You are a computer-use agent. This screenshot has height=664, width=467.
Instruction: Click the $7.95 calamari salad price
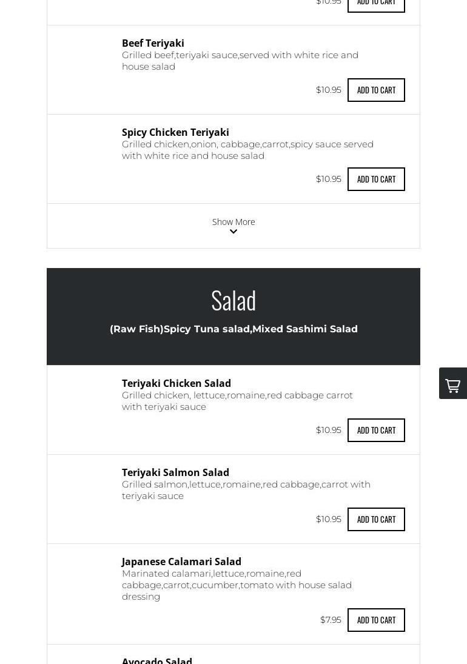[x=331, y=620]
